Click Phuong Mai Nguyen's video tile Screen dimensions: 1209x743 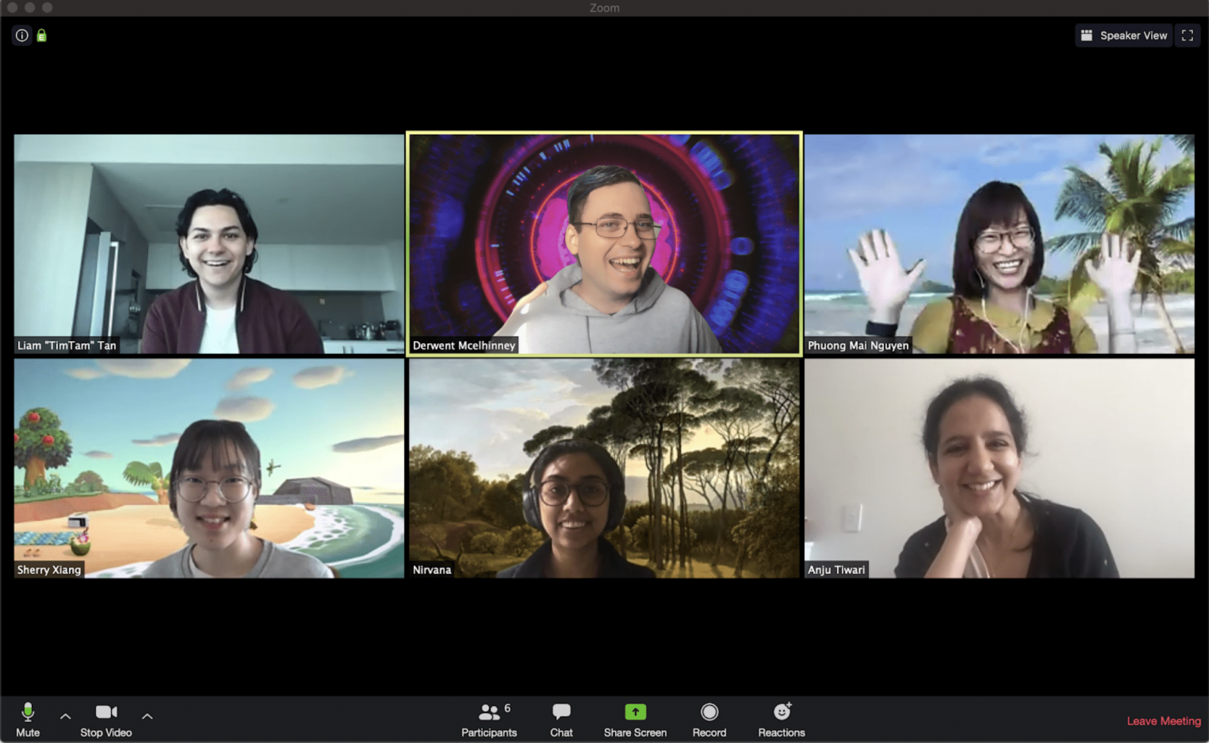click(999, 243)
